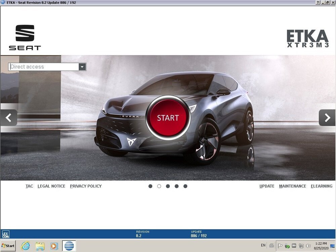Select the third carousel dot
Image resolution: width=336 pixels, height=252 pixels.
pos(168,186)
